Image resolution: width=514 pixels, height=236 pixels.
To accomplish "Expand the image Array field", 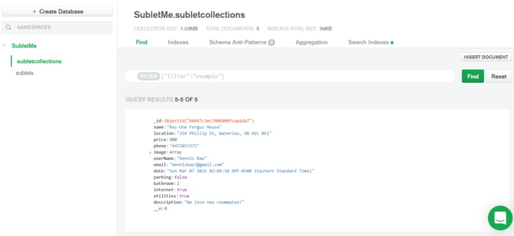I will coord(150,152).
